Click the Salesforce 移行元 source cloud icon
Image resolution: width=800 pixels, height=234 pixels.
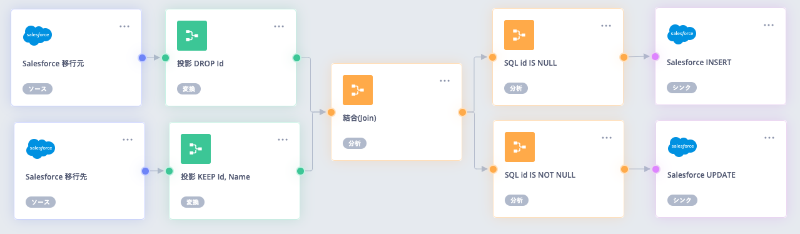pyautogui.click(x=38, y=36)
